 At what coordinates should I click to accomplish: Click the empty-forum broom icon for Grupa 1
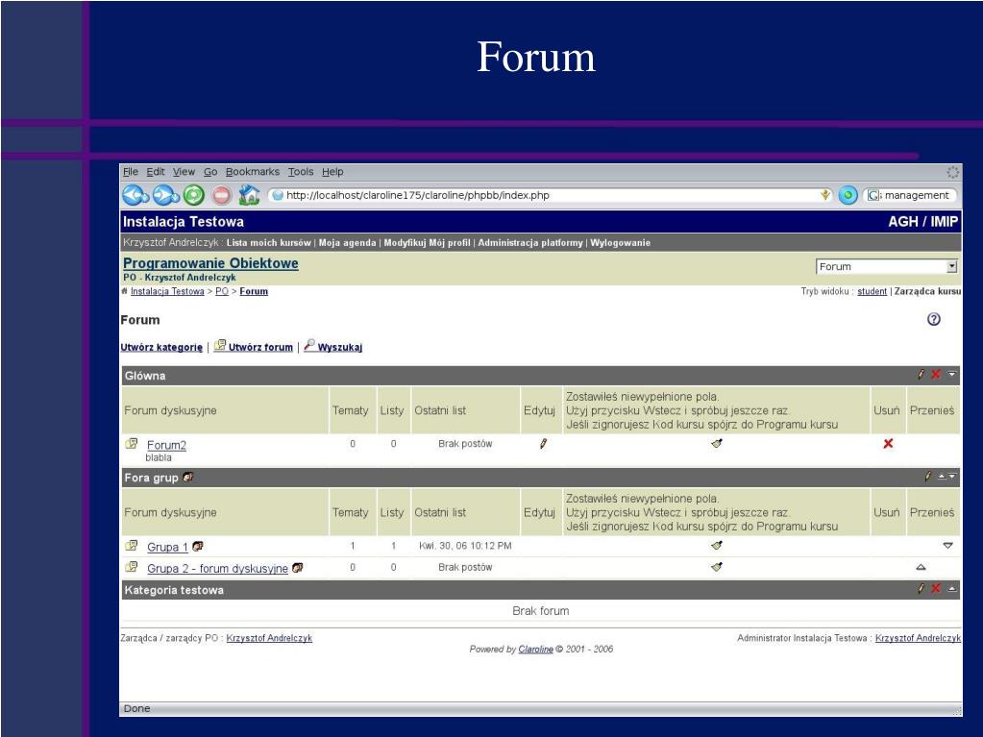coord(717,546)
